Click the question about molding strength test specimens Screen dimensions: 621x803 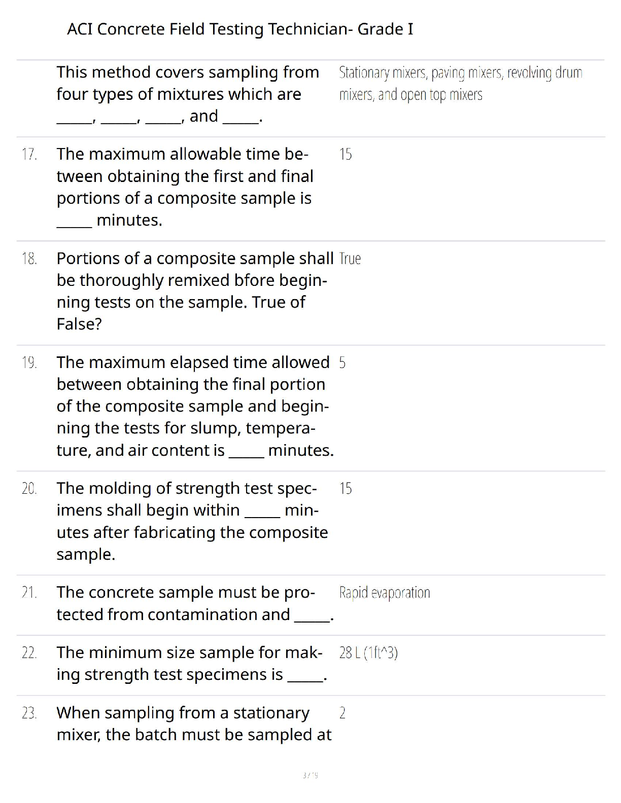[x=192, y=521]
